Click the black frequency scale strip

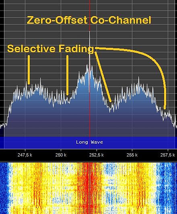tap(88, 155)
